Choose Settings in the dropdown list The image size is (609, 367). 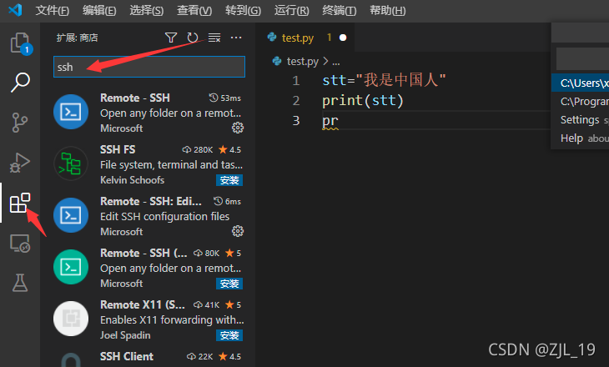pyautogui.click(x=581, y=119)
